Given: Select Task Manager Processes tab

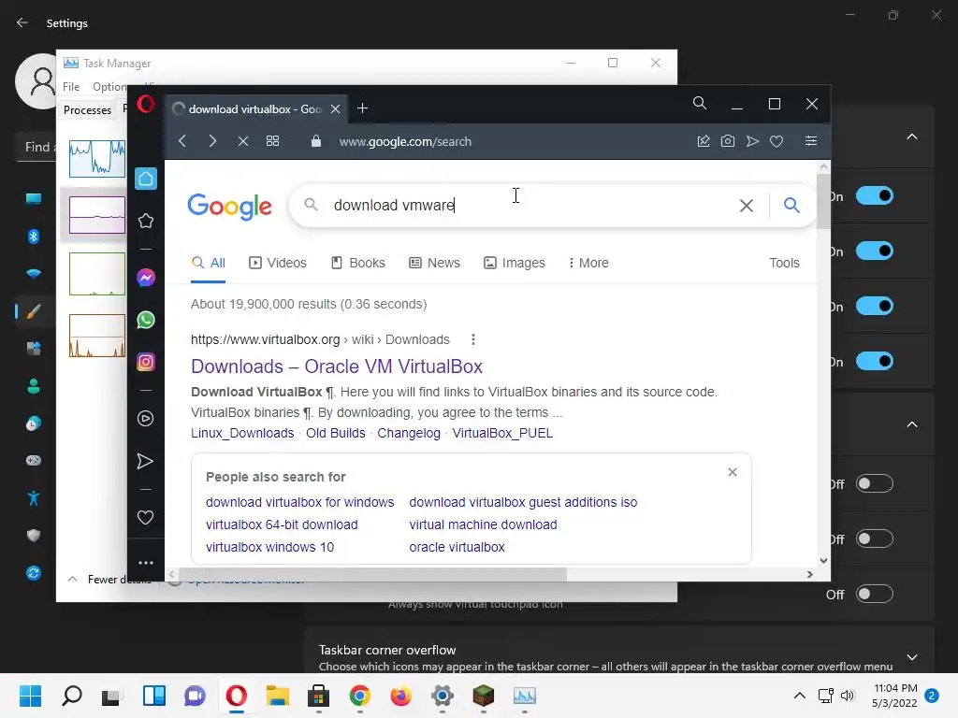Looking at the screenshot, I should coord(87,110).
